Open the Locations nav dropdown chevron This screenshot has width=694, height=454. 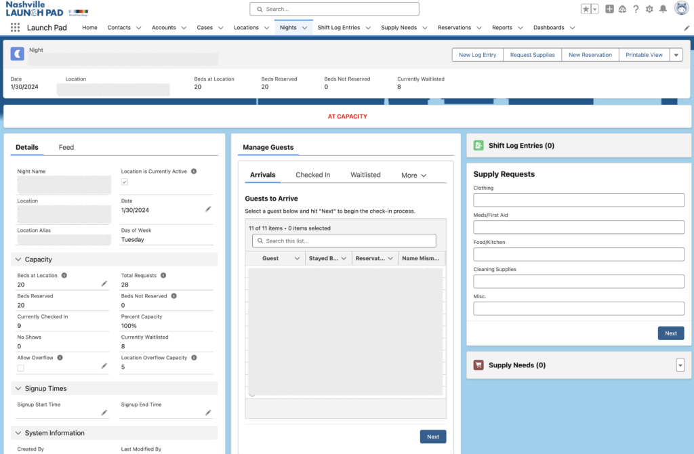(266, 28)
